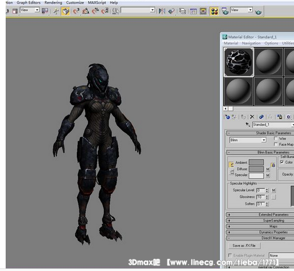
Task: Pick Material from Object eyedropper
Action: point(248,125)
